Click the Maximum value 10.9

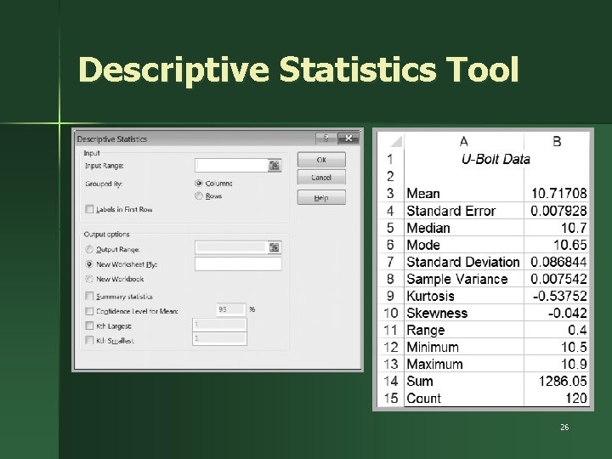[557, 364]
